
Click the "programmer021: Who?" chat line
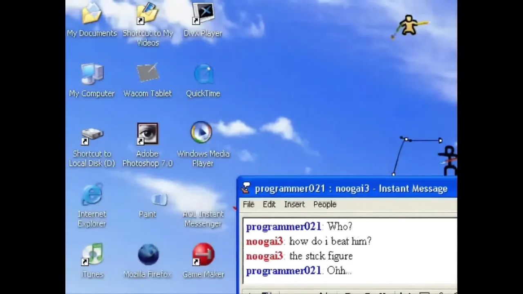(x=299, y=227)
